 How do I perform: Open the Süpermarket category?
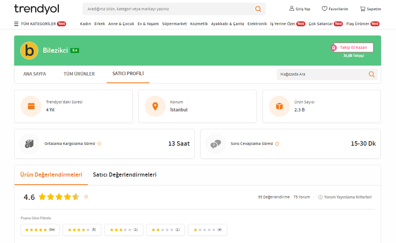click(174, 24)
